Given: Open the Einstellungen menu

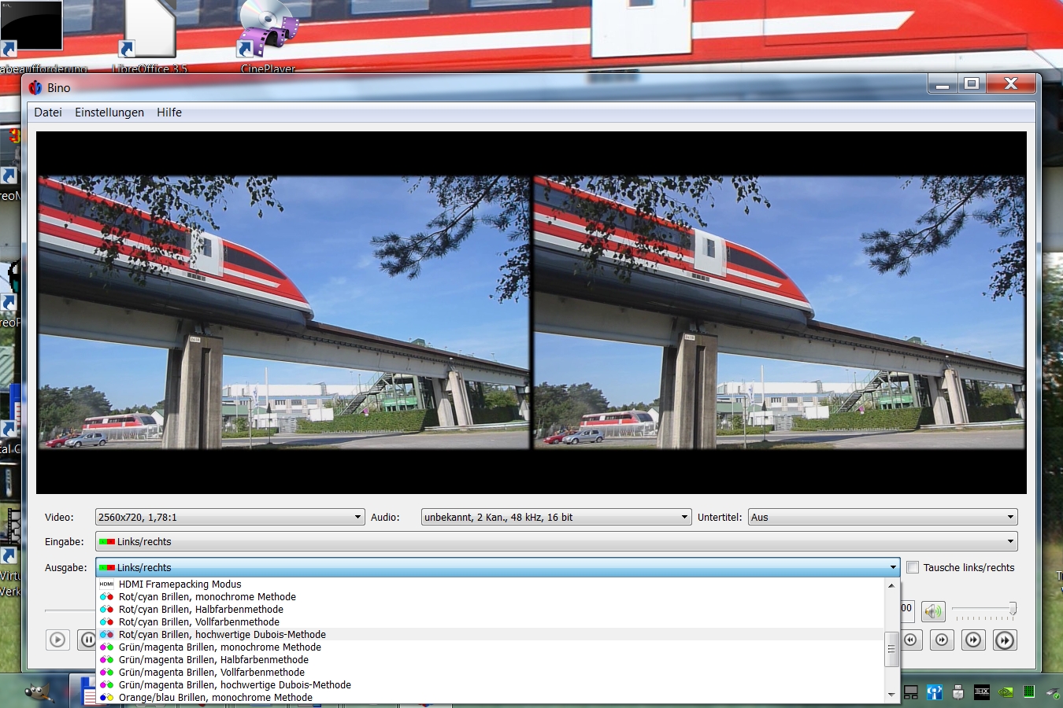Looking at the screenshot, I should point(109,112).
